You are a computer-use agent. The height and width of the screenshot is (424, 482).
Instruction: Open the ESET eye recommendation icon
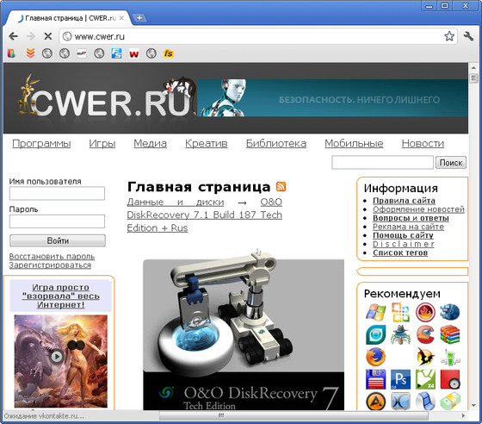coord(375,334)
